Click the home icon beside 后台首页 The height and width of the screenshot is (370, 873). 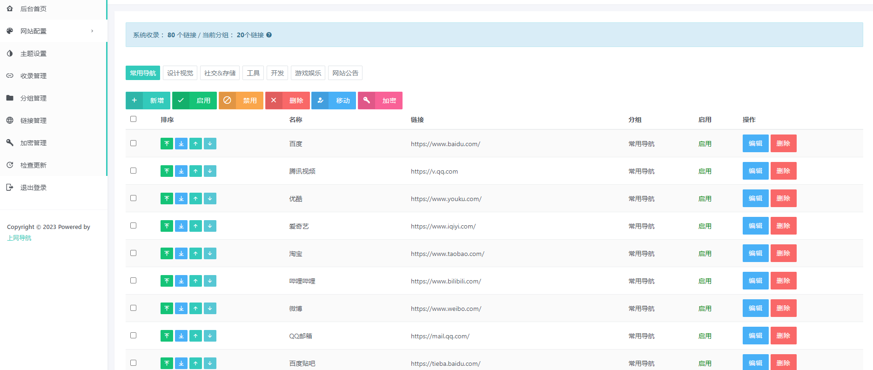click(x=10, y=9)
